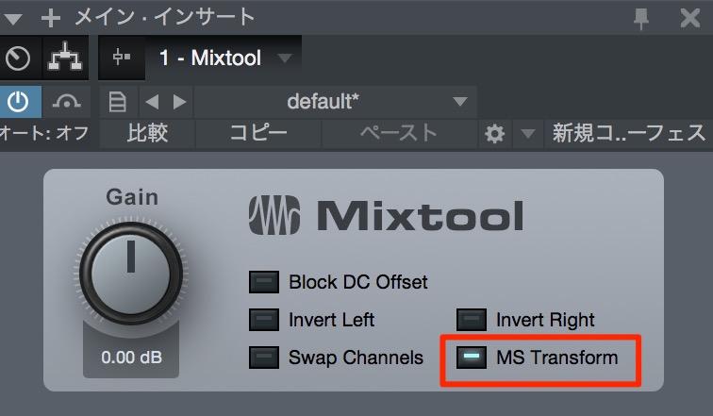Open the dropdown arrow next to the gear

point(528,134)
